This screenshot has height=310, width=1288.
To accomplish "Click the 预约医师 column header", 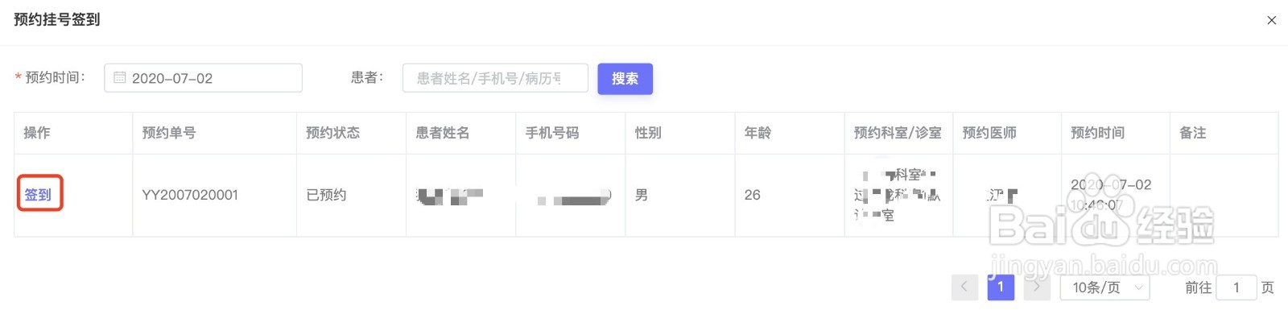I will point(989,133).
